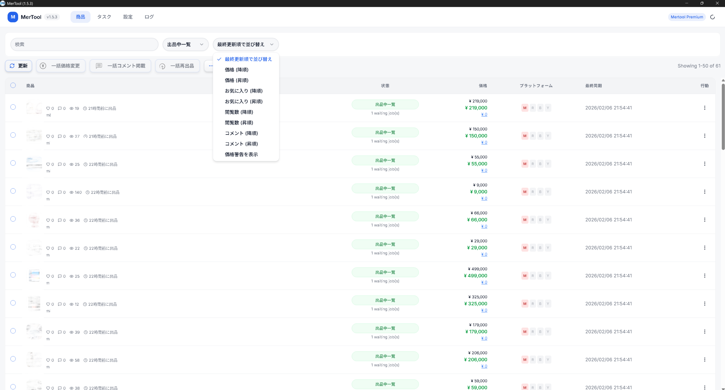Screen dimensions: 725x390
Task: Open three-dot action menu for ¥499,000 item
Action: pyautogui.click(x=705, y=276)
